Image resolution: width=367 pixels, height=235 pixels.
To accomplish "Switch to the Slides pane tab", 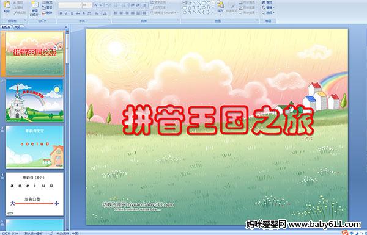I will [x=6, y=27].
